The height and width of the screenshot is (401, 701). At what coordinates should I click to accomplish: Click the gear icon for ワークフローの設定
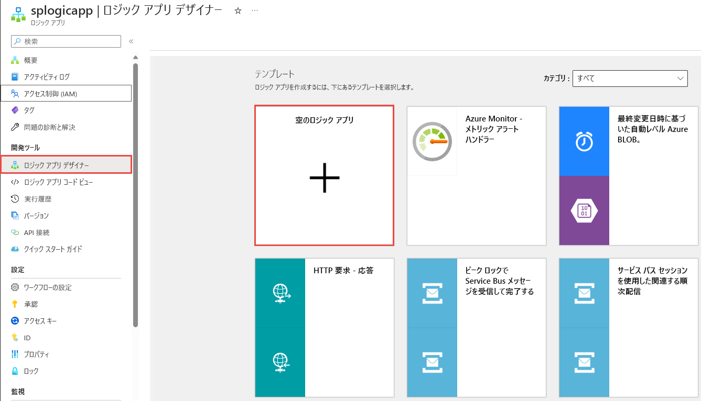pyautogui.click(x=15, y=287)
